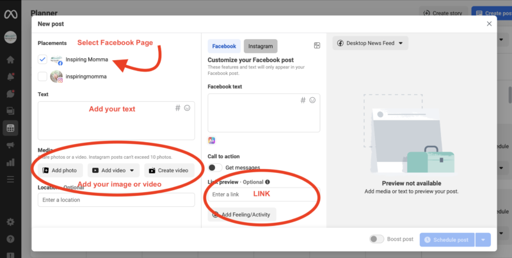Click the Meta logo in sidebar
512x258 pixels.
pos(10,14)
